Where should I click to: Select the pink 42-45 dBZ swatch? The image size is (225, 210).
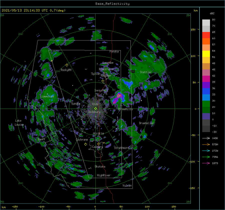(206, 72)
